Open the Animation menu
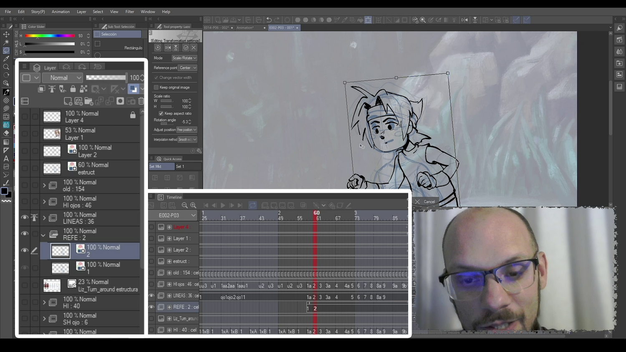 61,12
